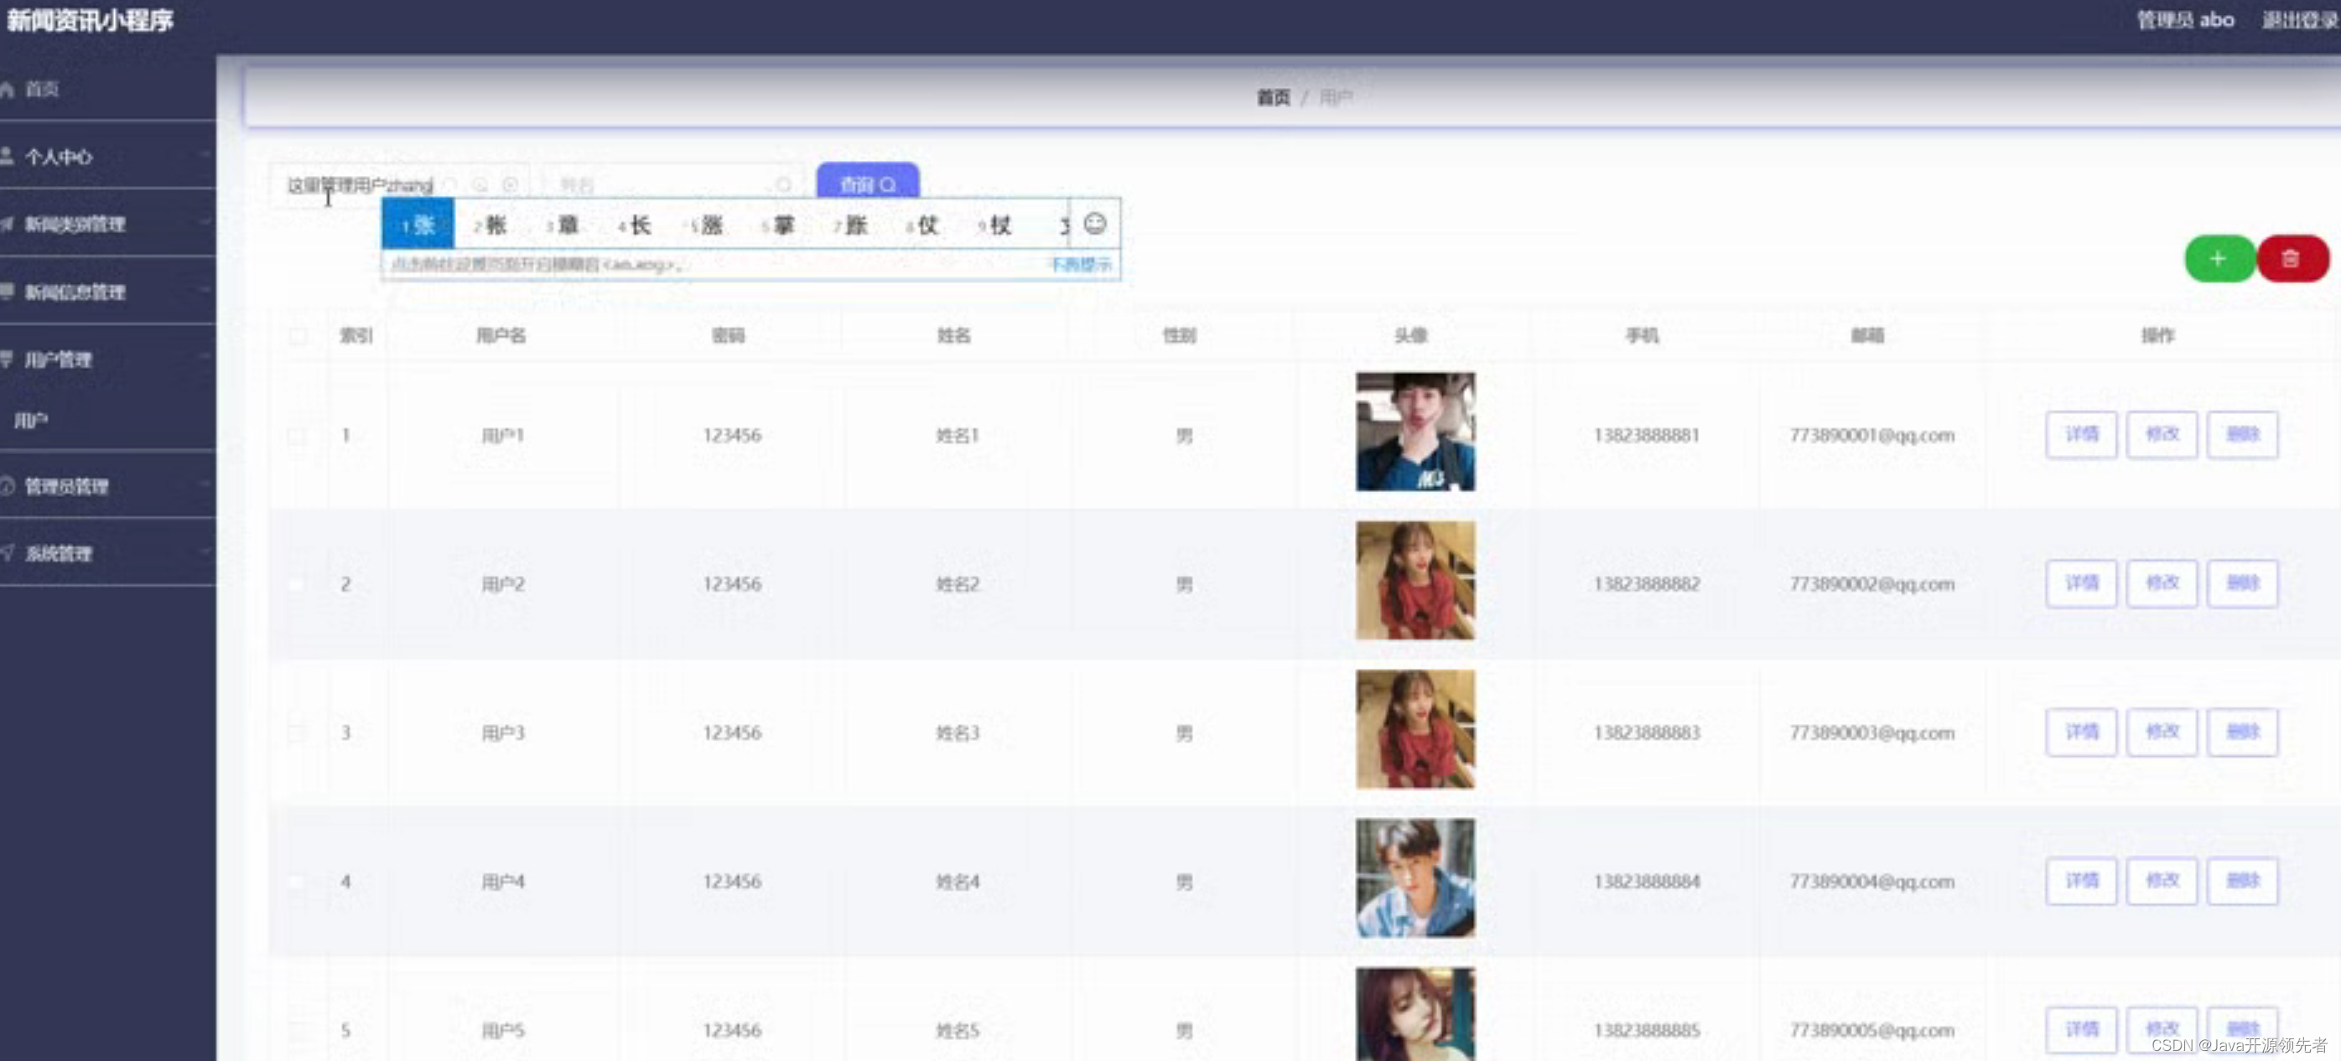Tick the checkbox for row 用户2
The height and width of the screenshot is (1061, 2341).
(x=297, y=584)
